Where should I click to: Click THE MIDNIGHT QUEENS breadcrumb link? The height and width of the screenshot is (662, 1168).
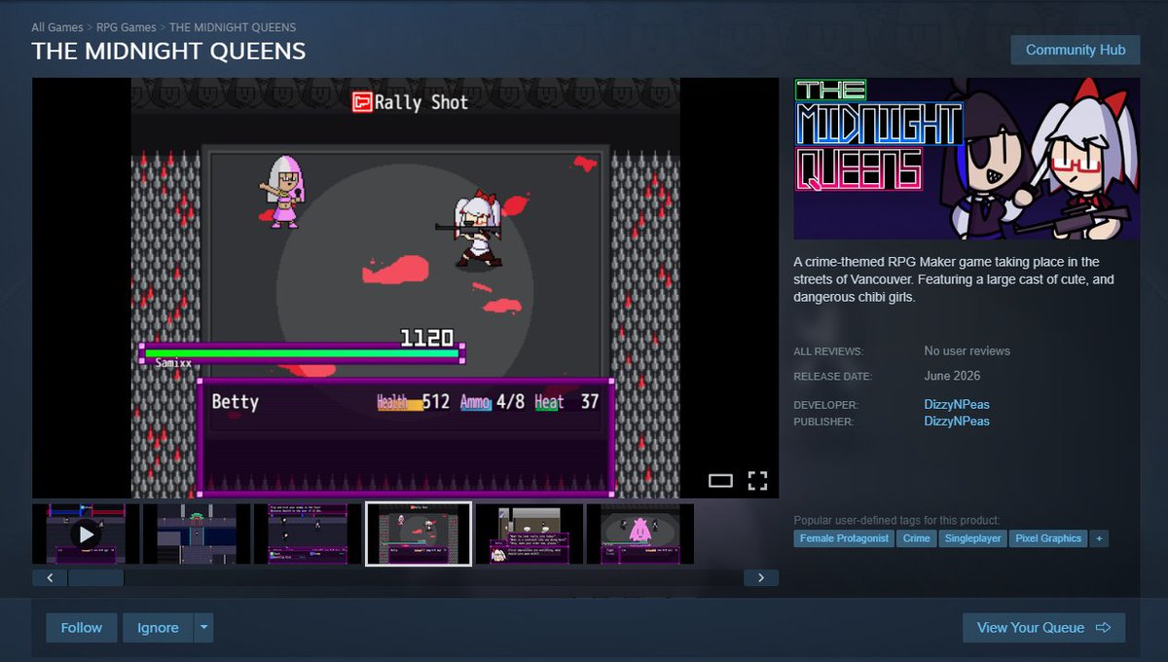pos(233,27)
